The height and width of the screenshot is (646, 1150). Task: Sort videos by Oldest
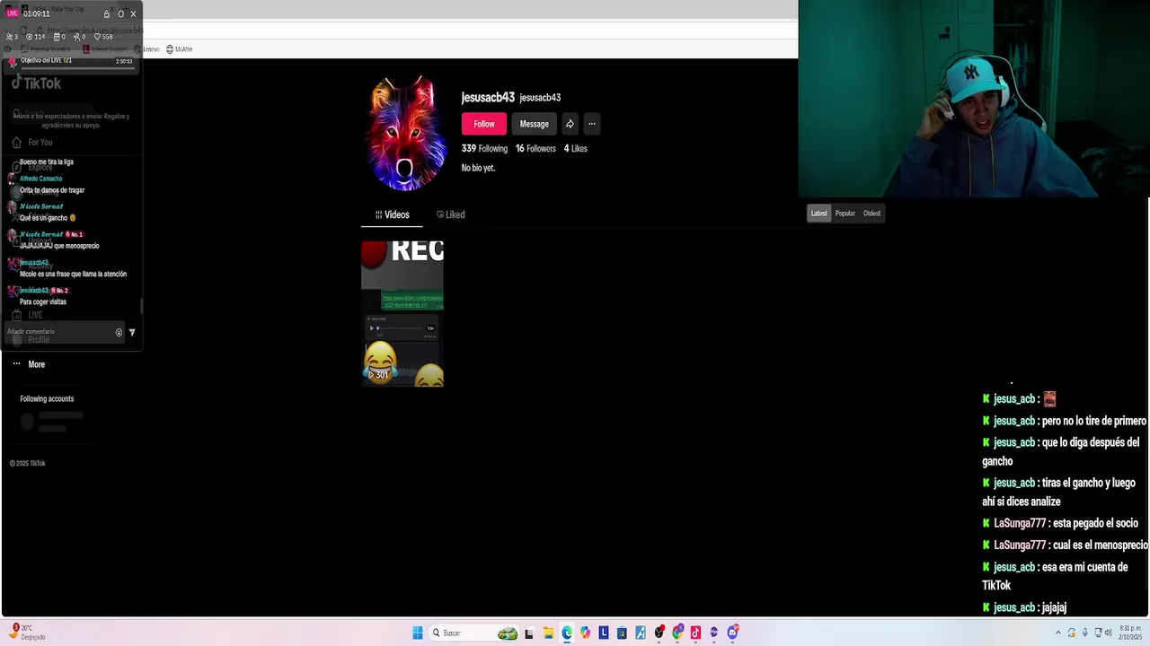coord(871,214)
